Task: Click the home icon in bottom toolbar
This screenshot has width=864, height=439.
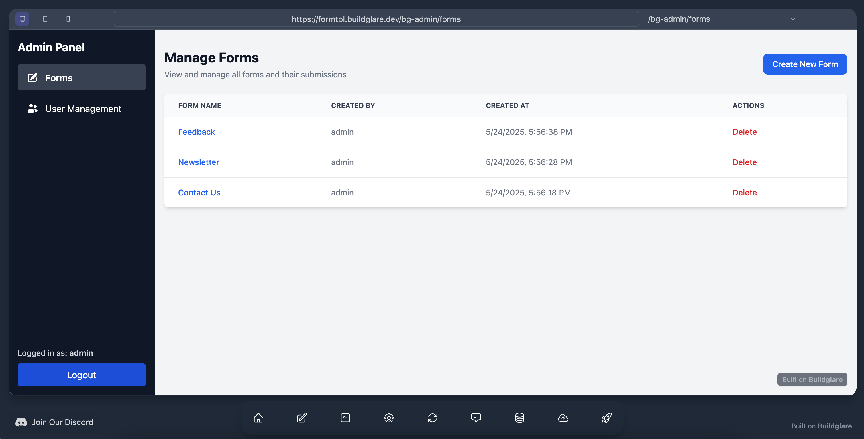Action: [x=258, y=418]
